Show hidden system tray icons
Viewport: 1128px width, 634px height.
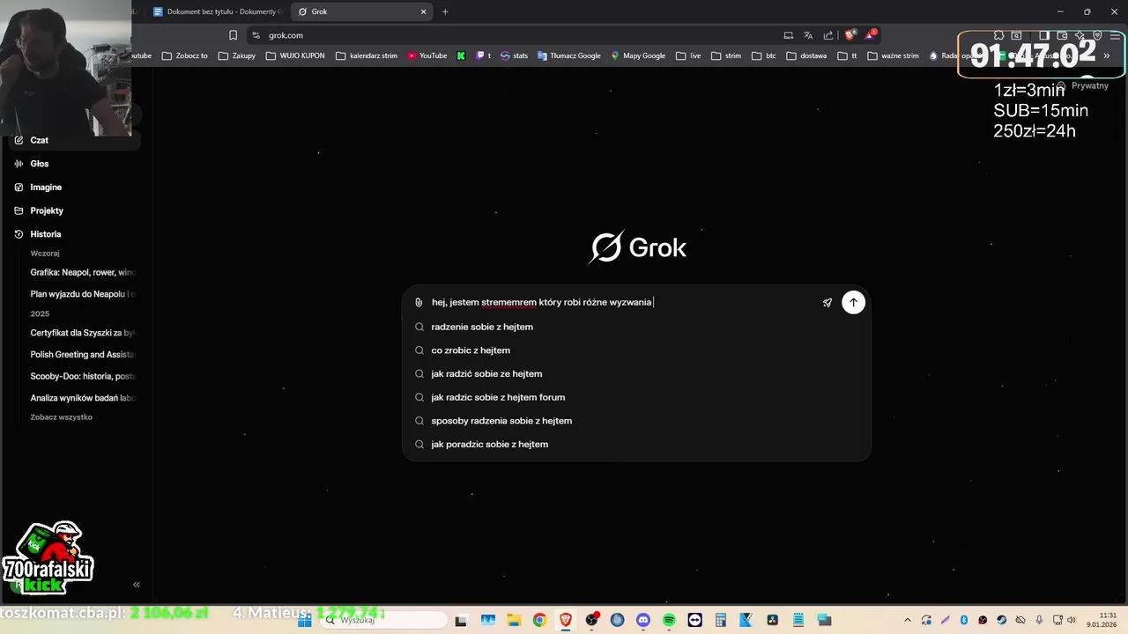[x=907, y=620]
